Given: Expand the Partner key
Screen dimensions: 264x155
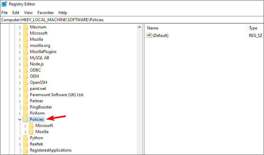Looking at the screenshot, I should click(x=20, y=101).
